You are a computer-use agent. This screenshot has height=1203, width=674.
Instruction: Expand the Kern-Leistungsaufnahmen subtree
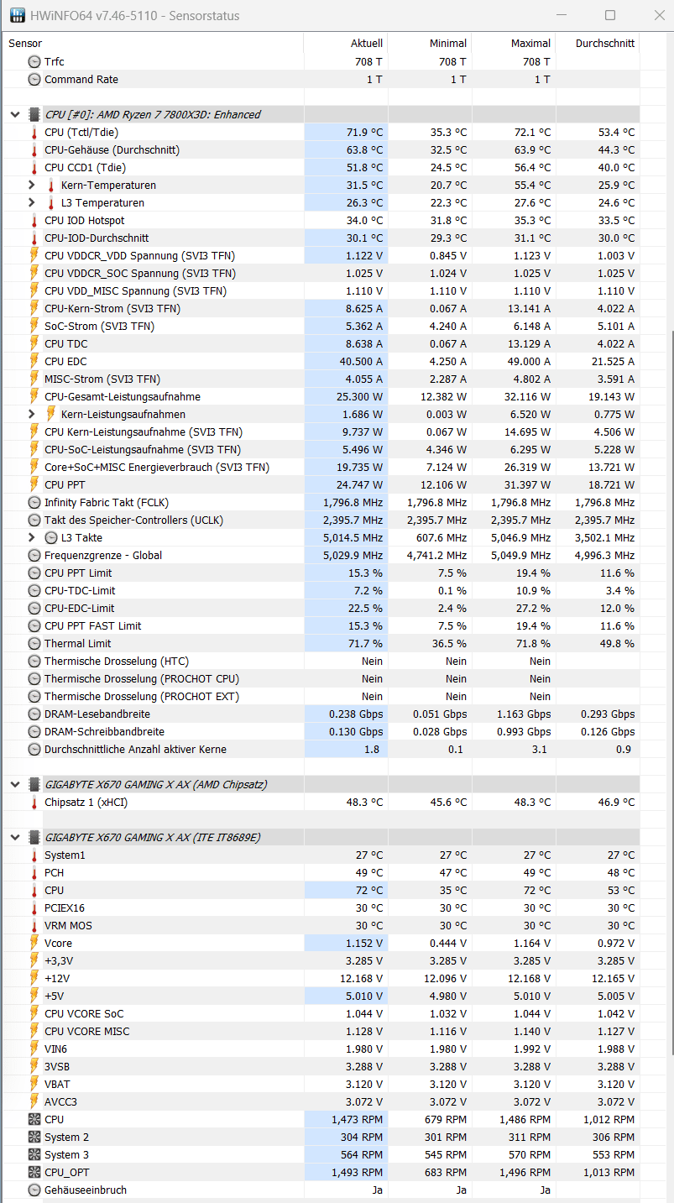32,414
